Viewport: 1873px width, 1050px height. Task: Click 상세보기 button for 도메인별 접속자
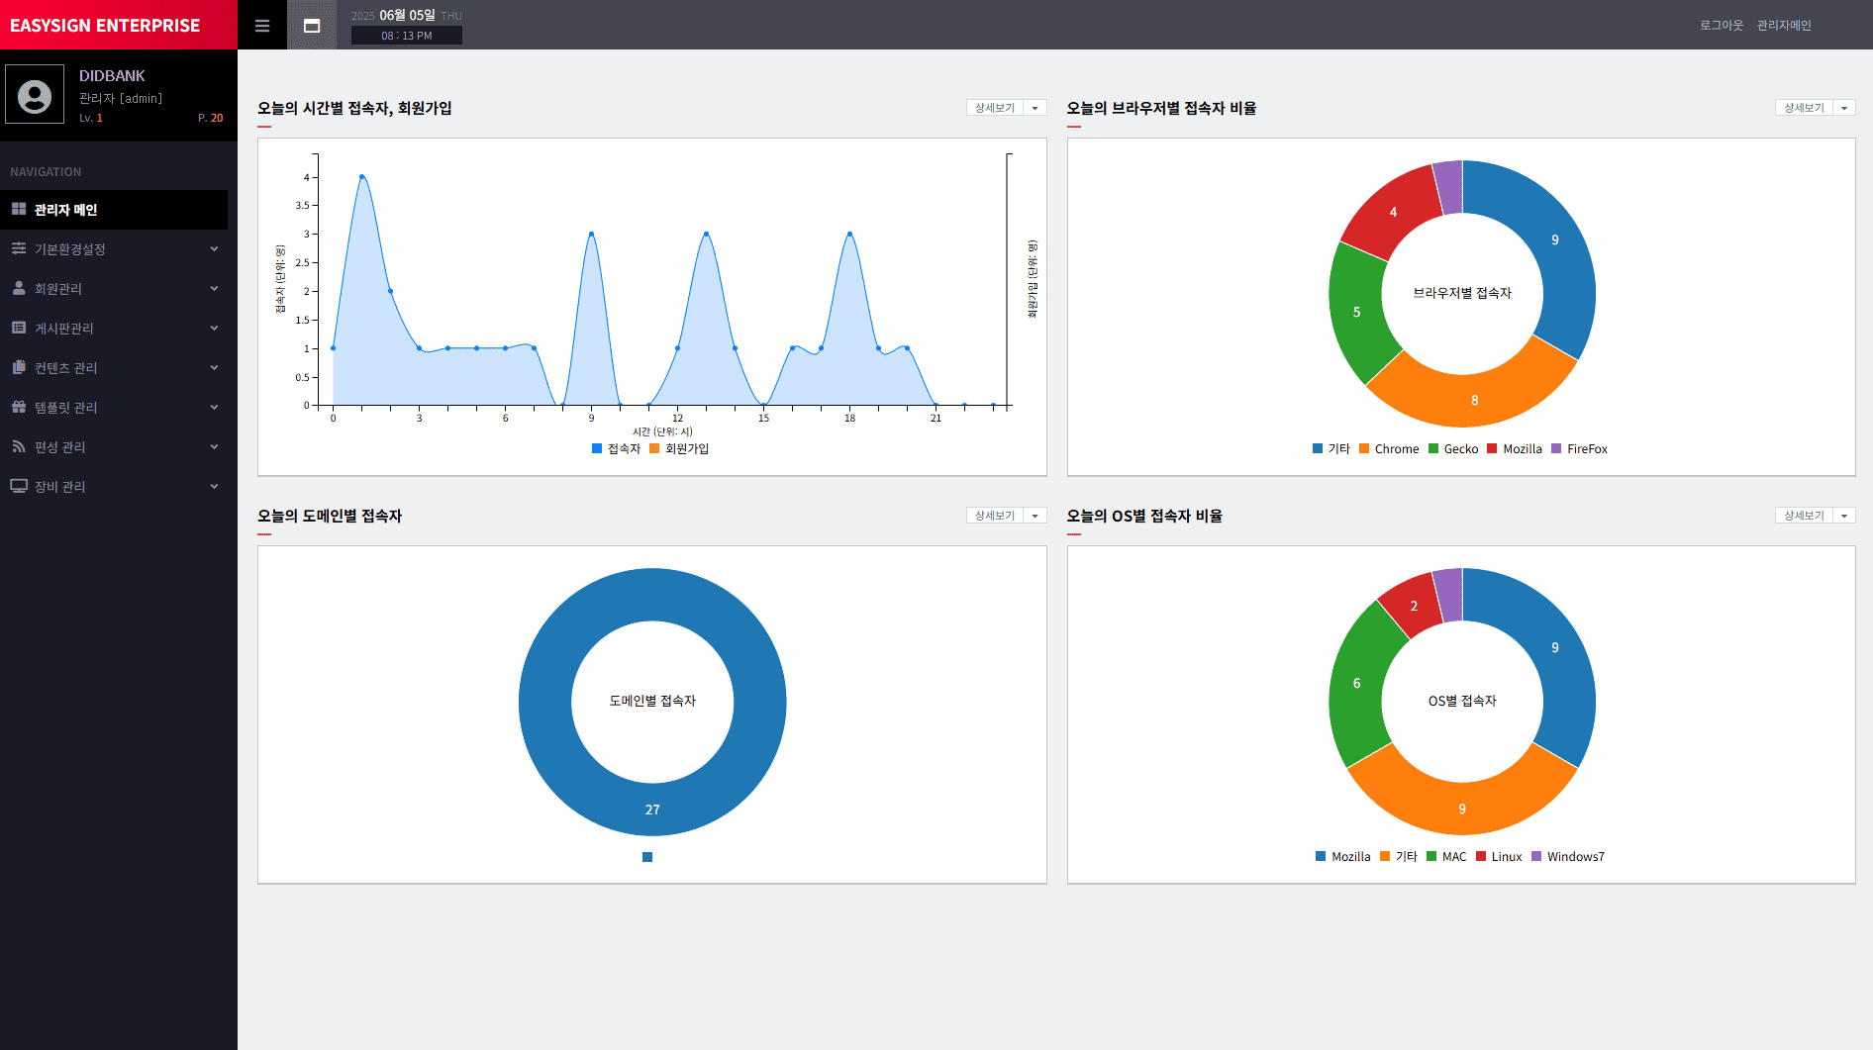(x=995, y=516)
